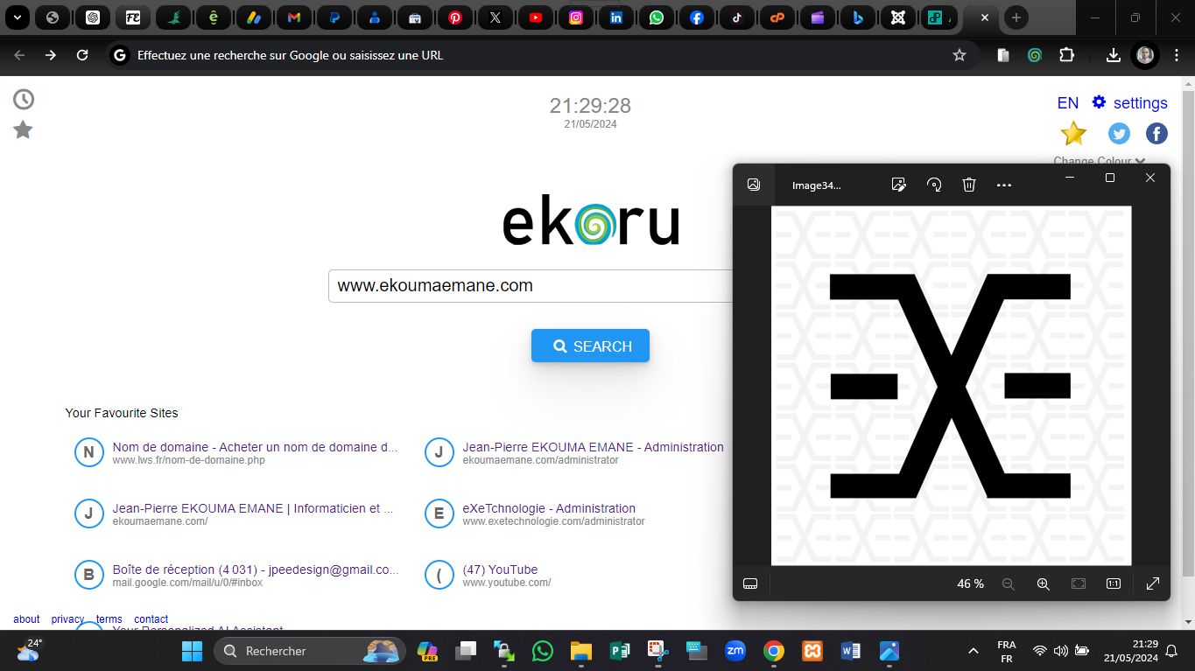Show image at actual size 1:1

[1114, 584]
